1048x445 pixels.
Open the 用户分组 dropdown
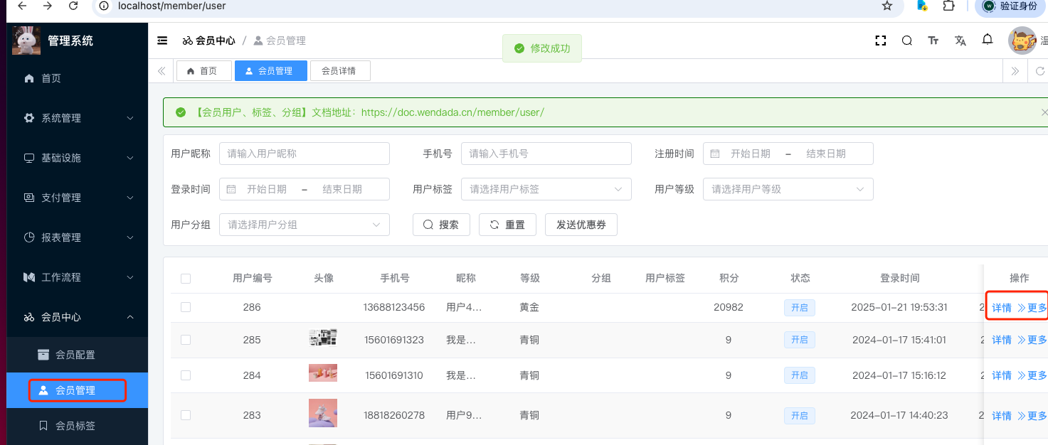[x=305, y=225]
